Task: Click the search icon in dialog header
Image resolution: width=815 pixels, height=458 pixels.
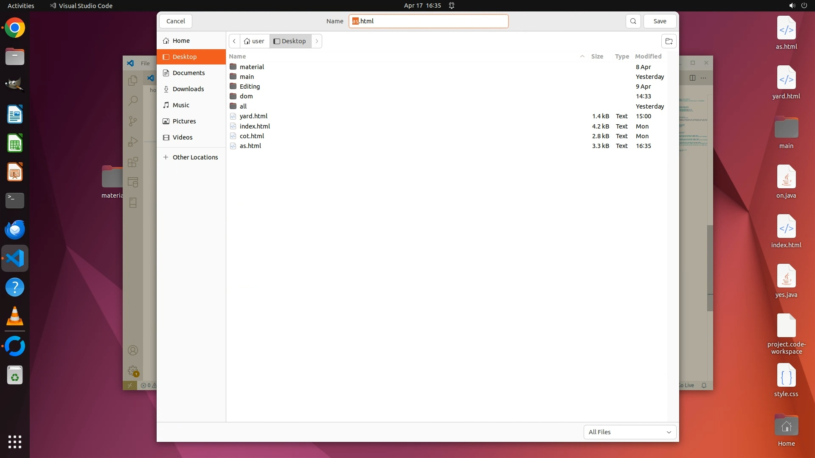Action: point(633,21)
